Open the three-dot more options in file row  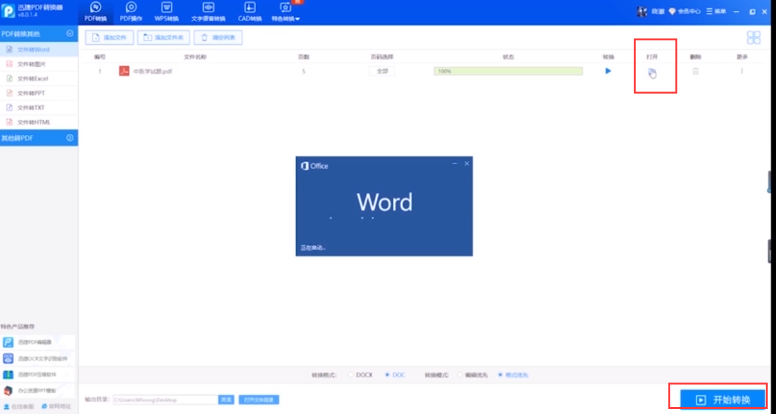pyautogui.click(x=741, y=71)
